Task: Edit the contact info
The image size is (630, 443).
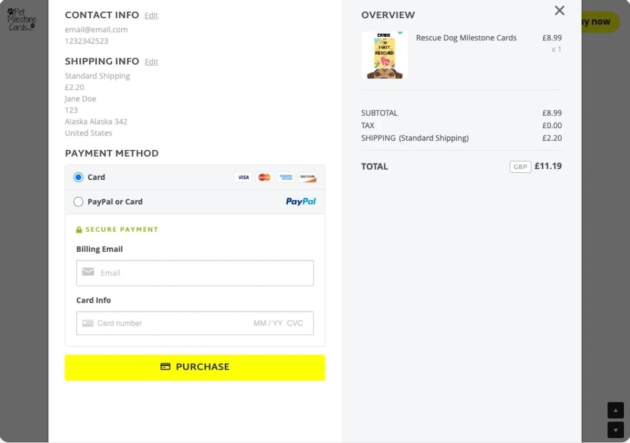Action: click(x=151, y=16)
